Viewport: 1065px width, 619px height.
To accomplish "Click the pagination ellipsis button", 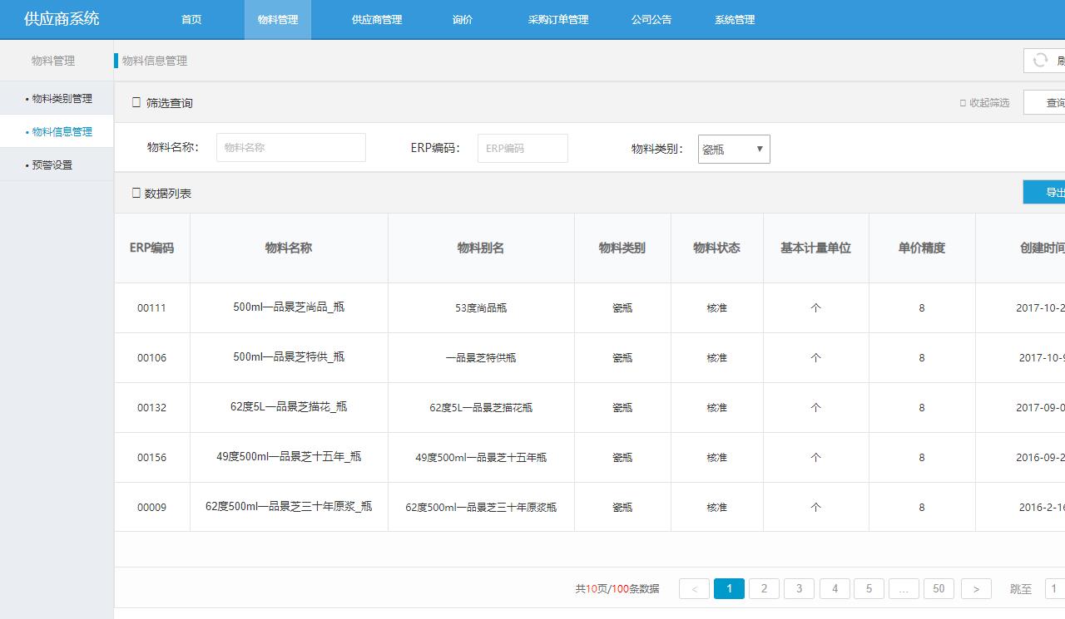I will tap(904, 588).
